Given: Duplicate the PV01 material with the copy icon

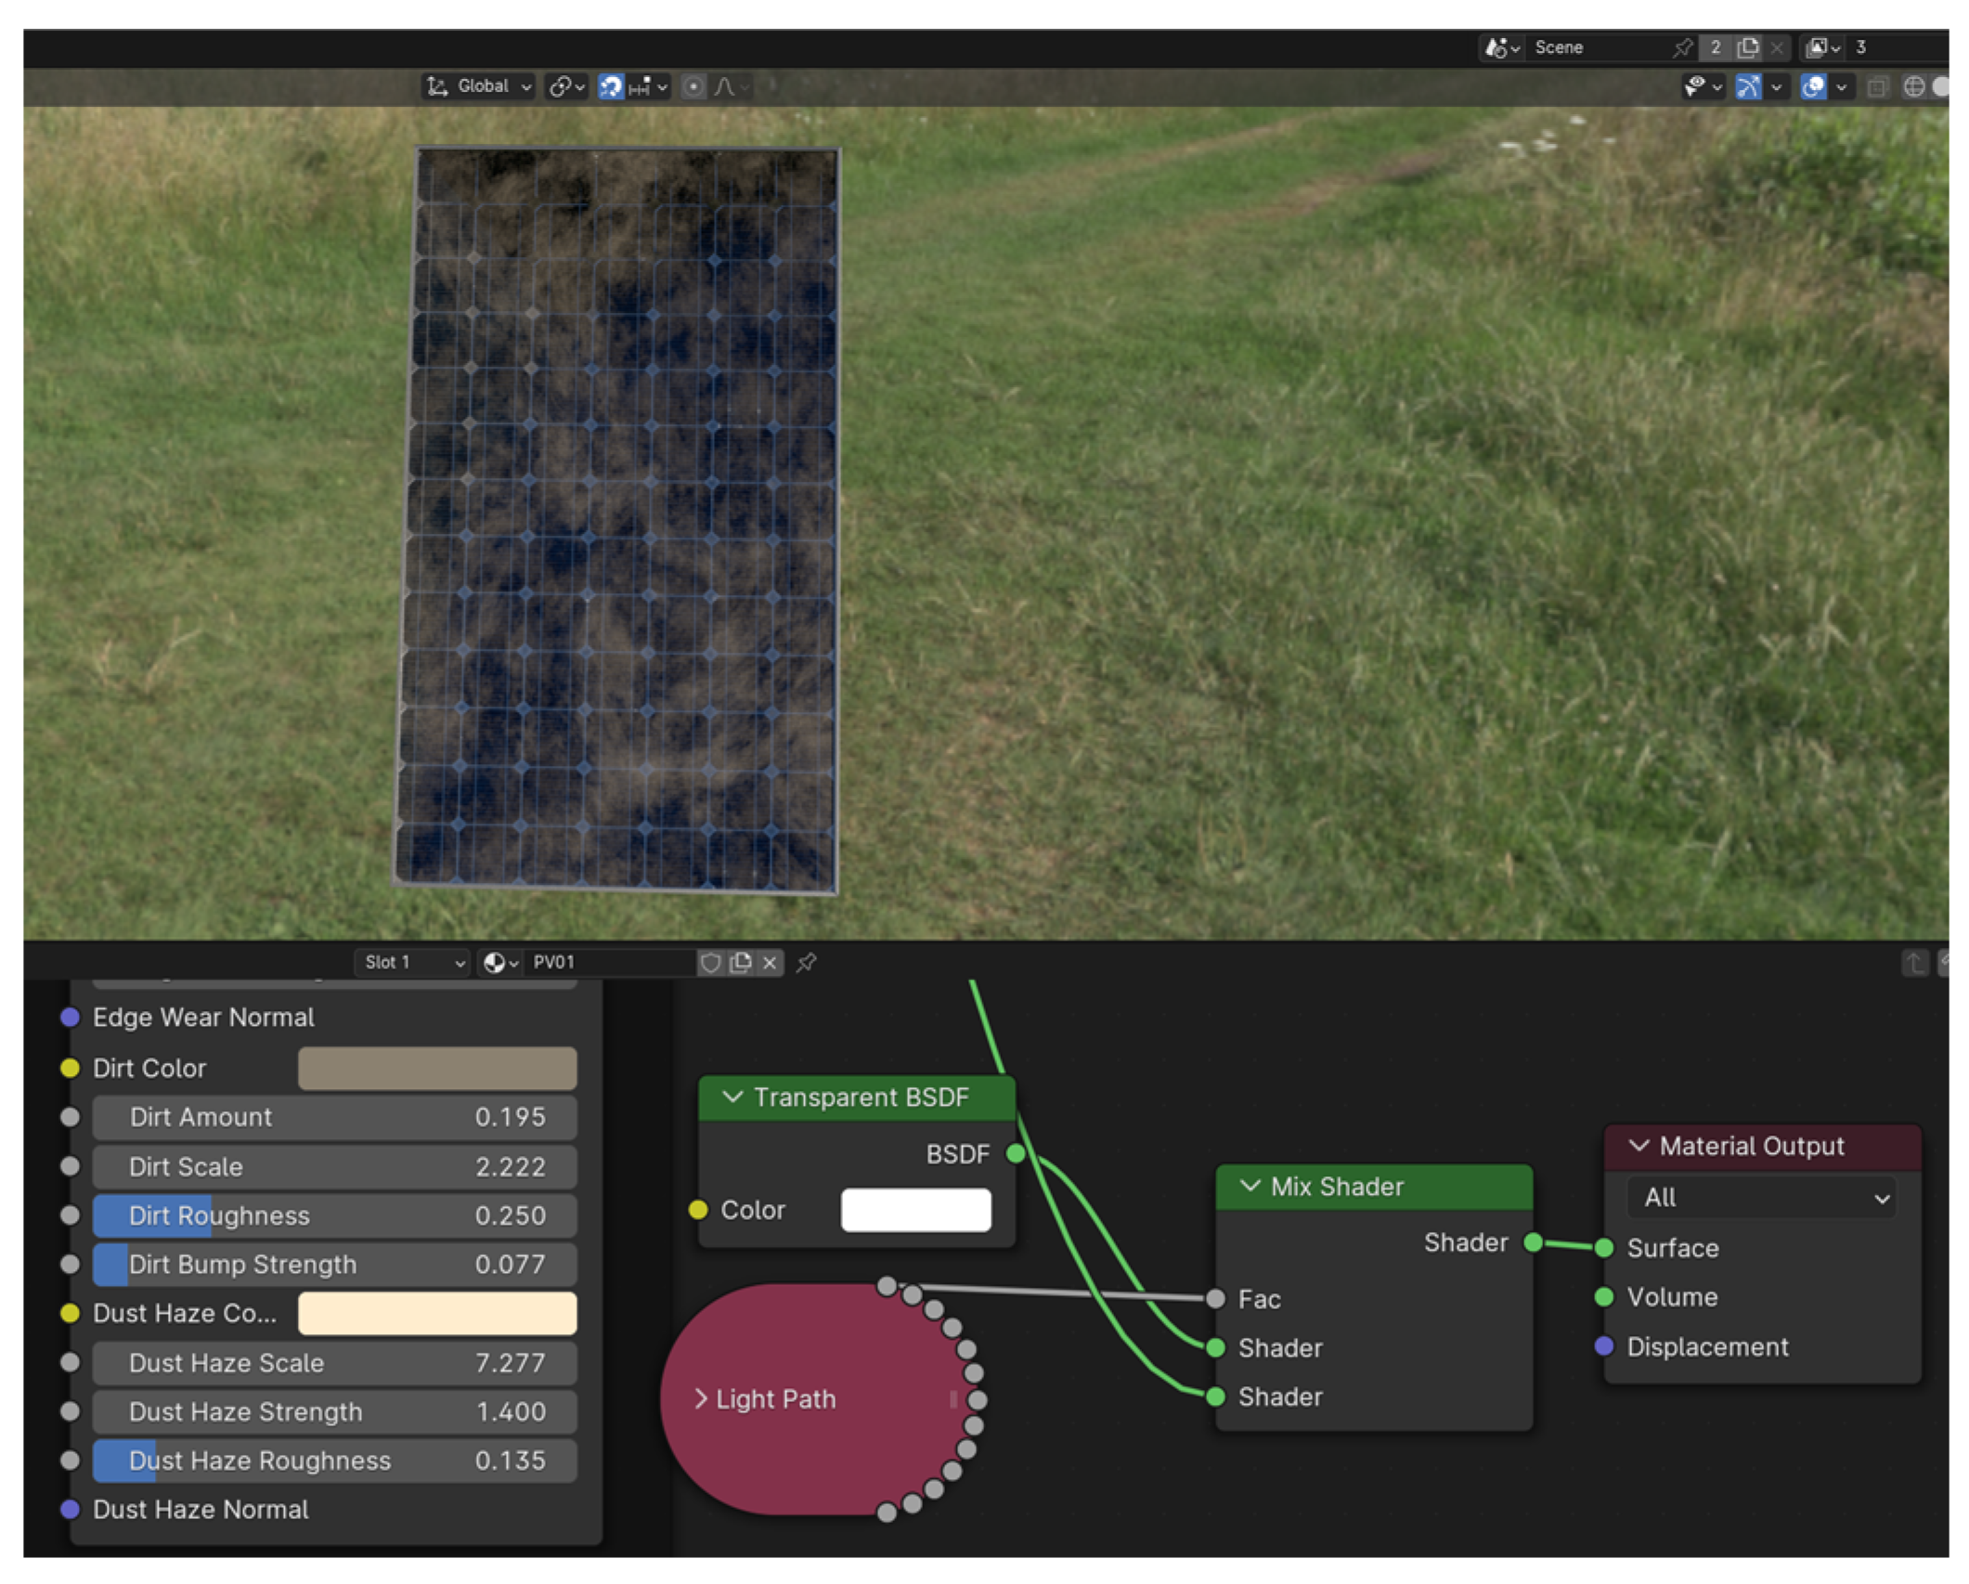Looking at the screenshot, I should point(740,963).
